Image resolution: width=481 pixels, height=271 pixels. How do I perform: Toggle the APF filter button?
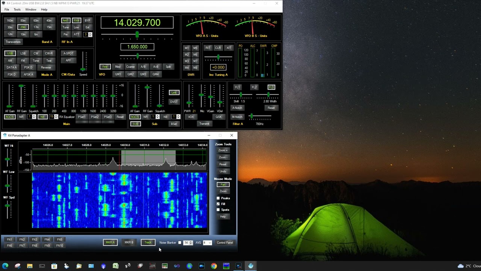(68, 60)
